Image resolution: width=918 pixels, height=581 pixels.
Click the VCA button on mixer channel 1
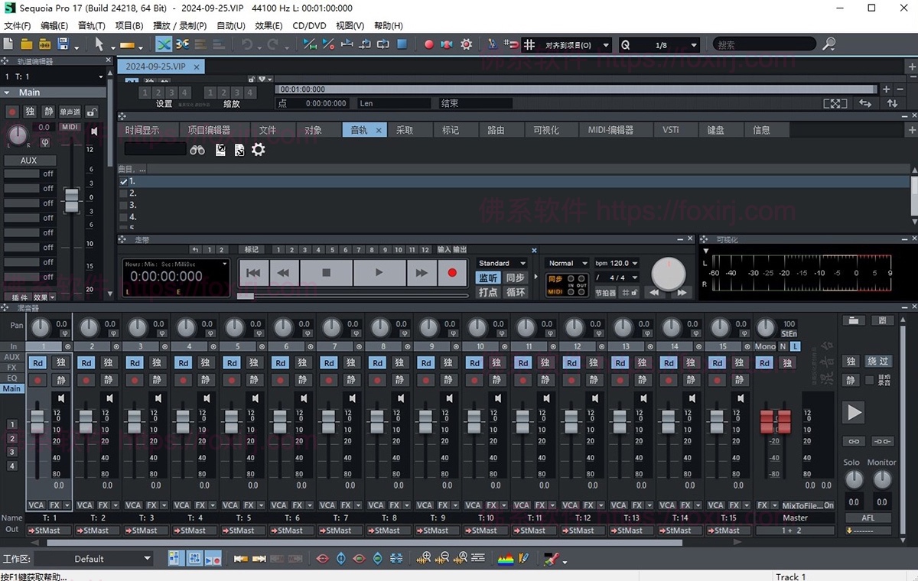pos(37,505)
